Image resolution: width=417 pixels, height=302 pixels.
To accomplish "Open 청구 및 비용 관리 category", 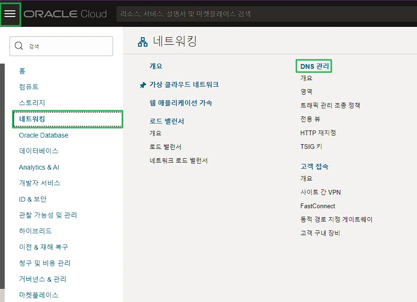I will click(x=45, y=263).
